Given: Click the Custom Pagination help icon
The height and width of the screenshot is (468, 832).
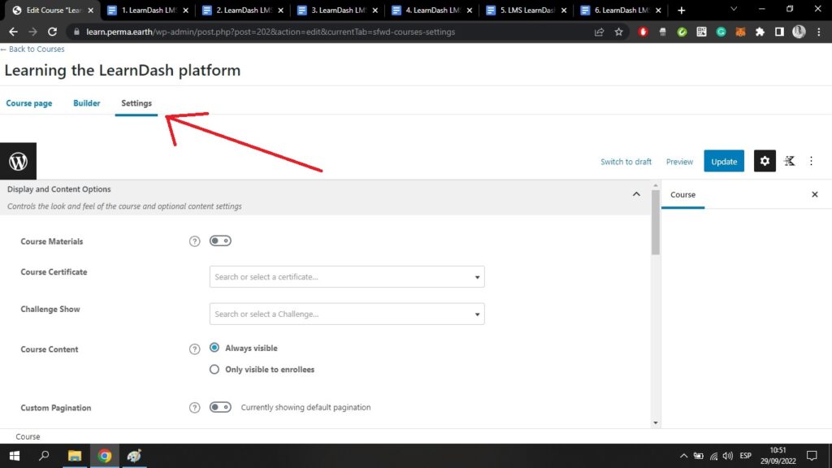Looking at the screenshot, I should 194,408.
